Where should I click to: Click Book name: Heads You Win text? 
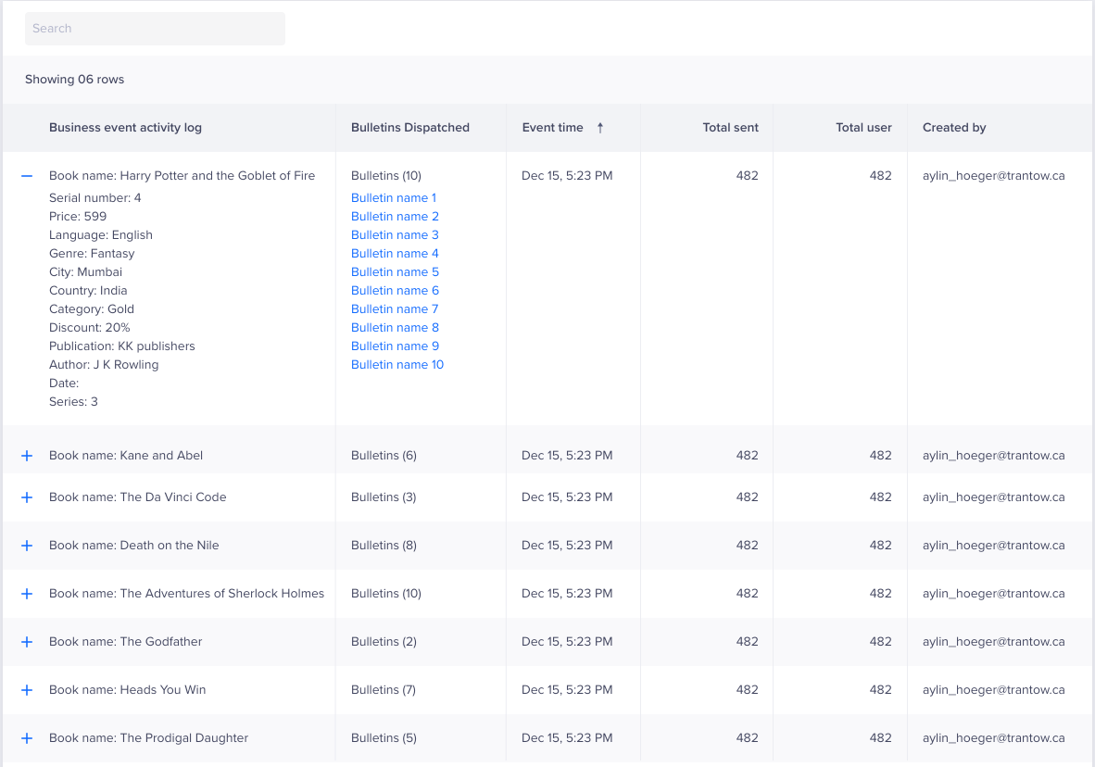click(x=127, y=690)
